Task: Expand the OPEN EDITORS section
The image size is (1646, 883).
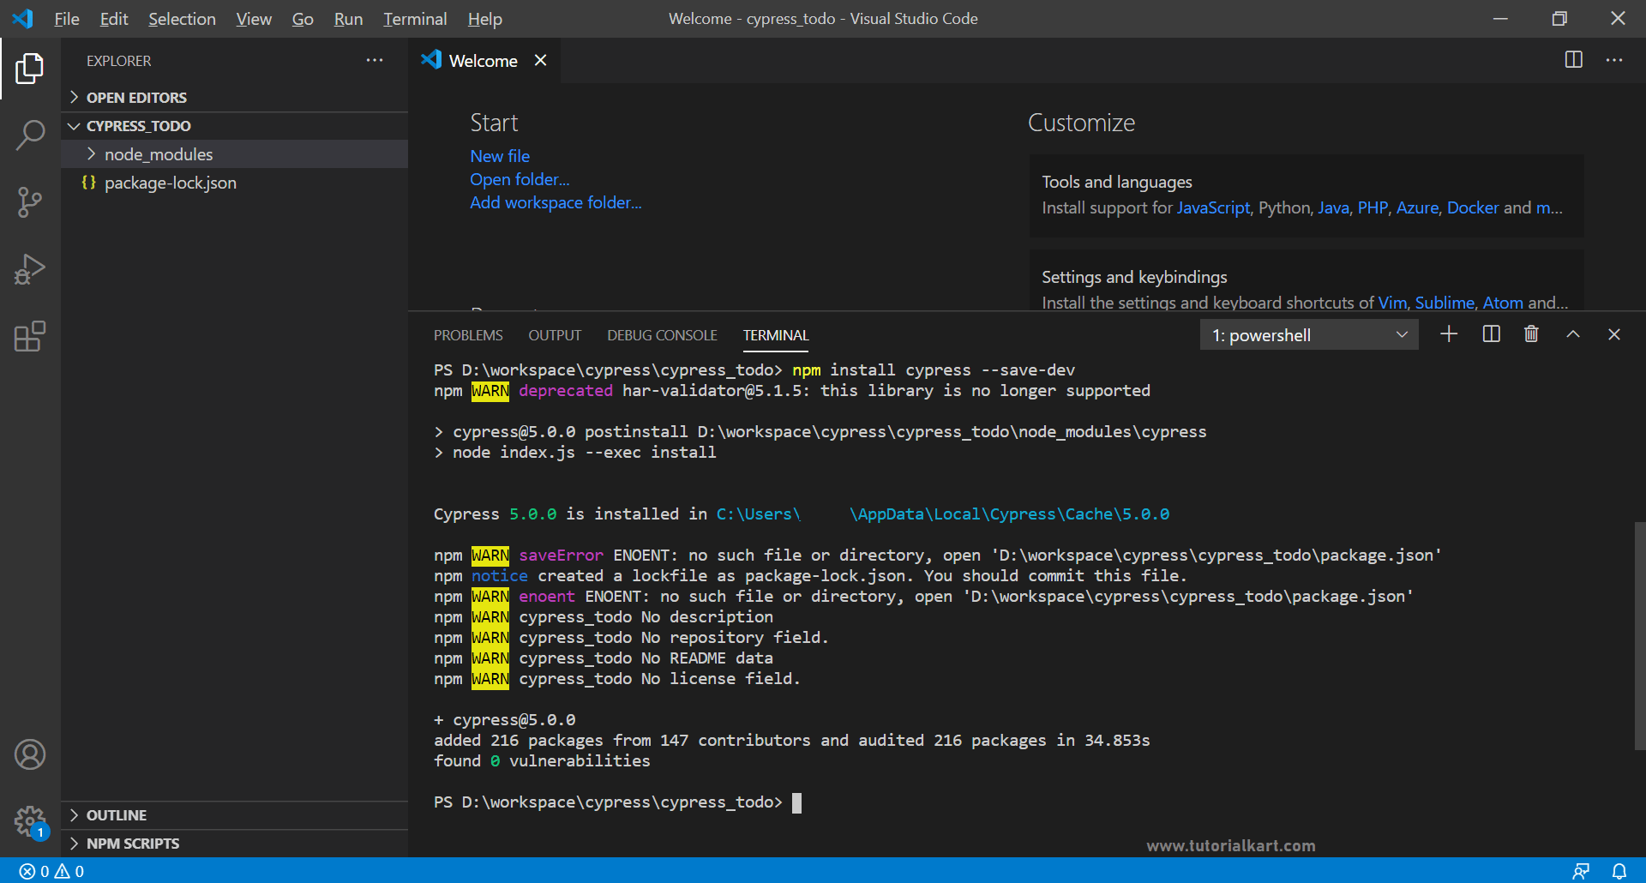Action: pos(136,98)
